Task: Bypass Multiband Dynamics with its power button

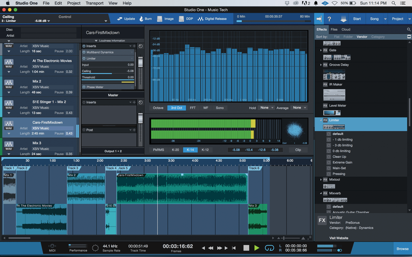Action: (x=84, y=52)
